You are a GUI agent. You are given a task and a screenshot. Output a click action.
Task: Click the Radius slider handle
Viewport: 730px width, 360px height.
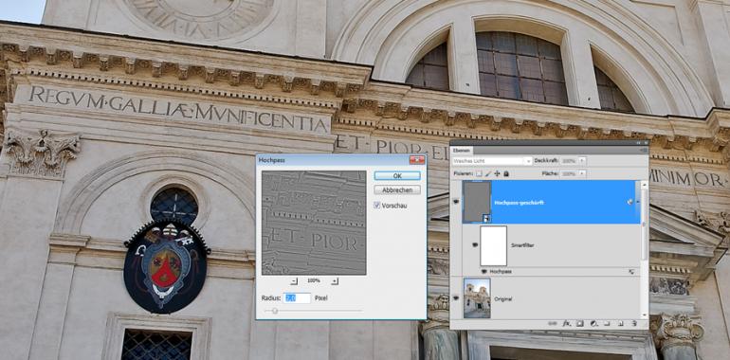(275, 311)
